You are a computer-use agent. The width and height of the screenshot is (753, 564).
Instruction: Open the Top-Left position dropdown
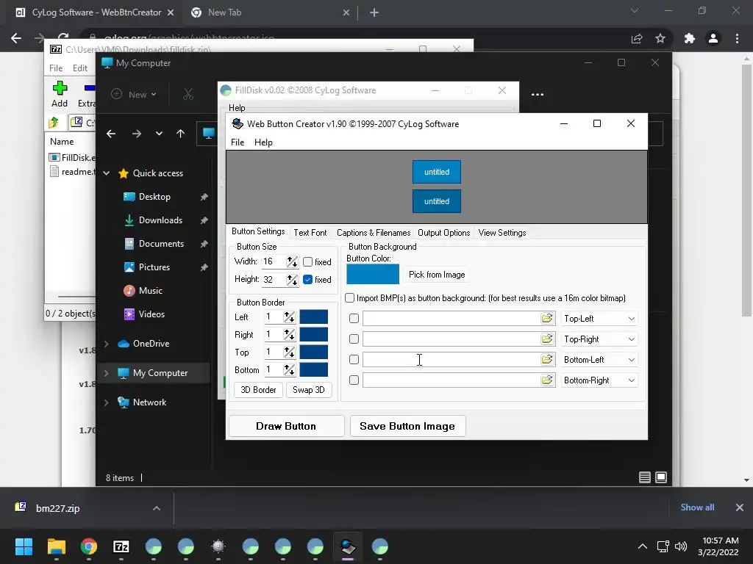pos(599,319)
